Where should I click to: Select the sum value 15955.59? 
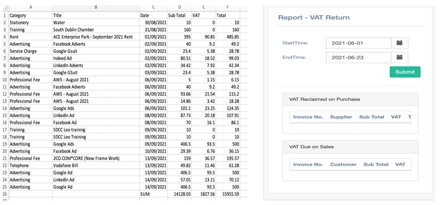227,194
